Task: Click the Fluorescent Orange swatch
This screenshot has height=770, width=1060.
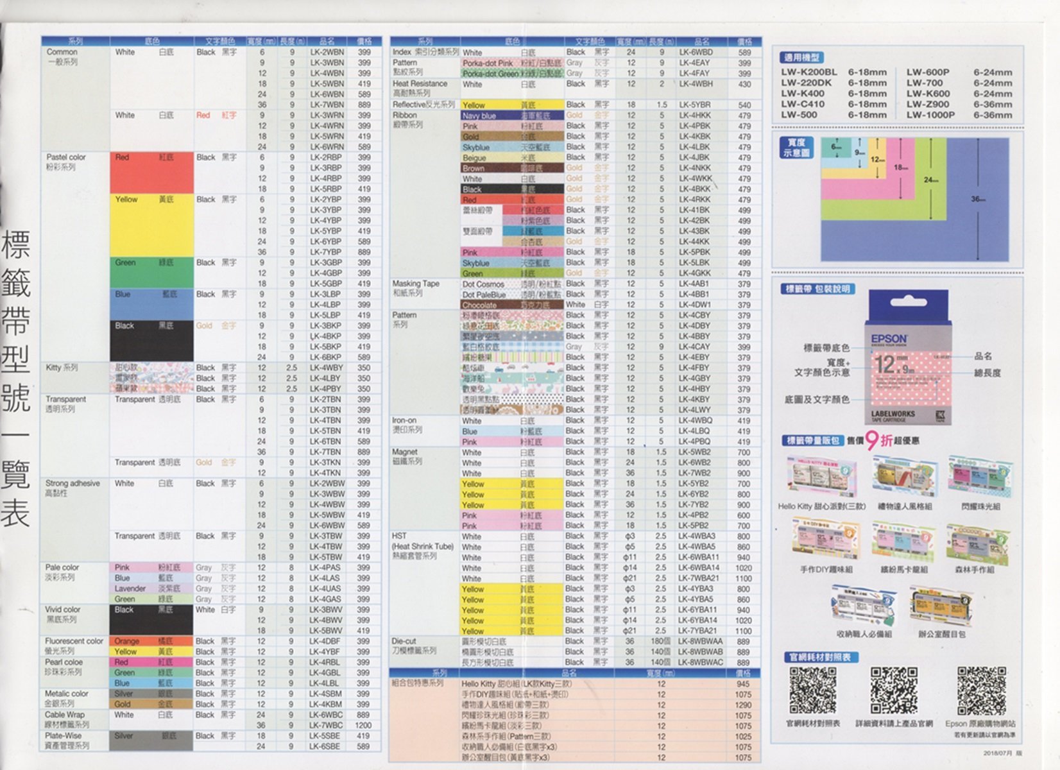Action: click(x=151, y=641)
